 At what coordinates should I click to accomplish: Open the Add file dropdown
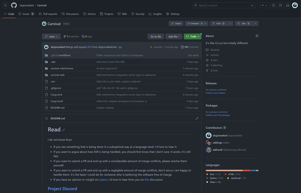pos(174,36)
